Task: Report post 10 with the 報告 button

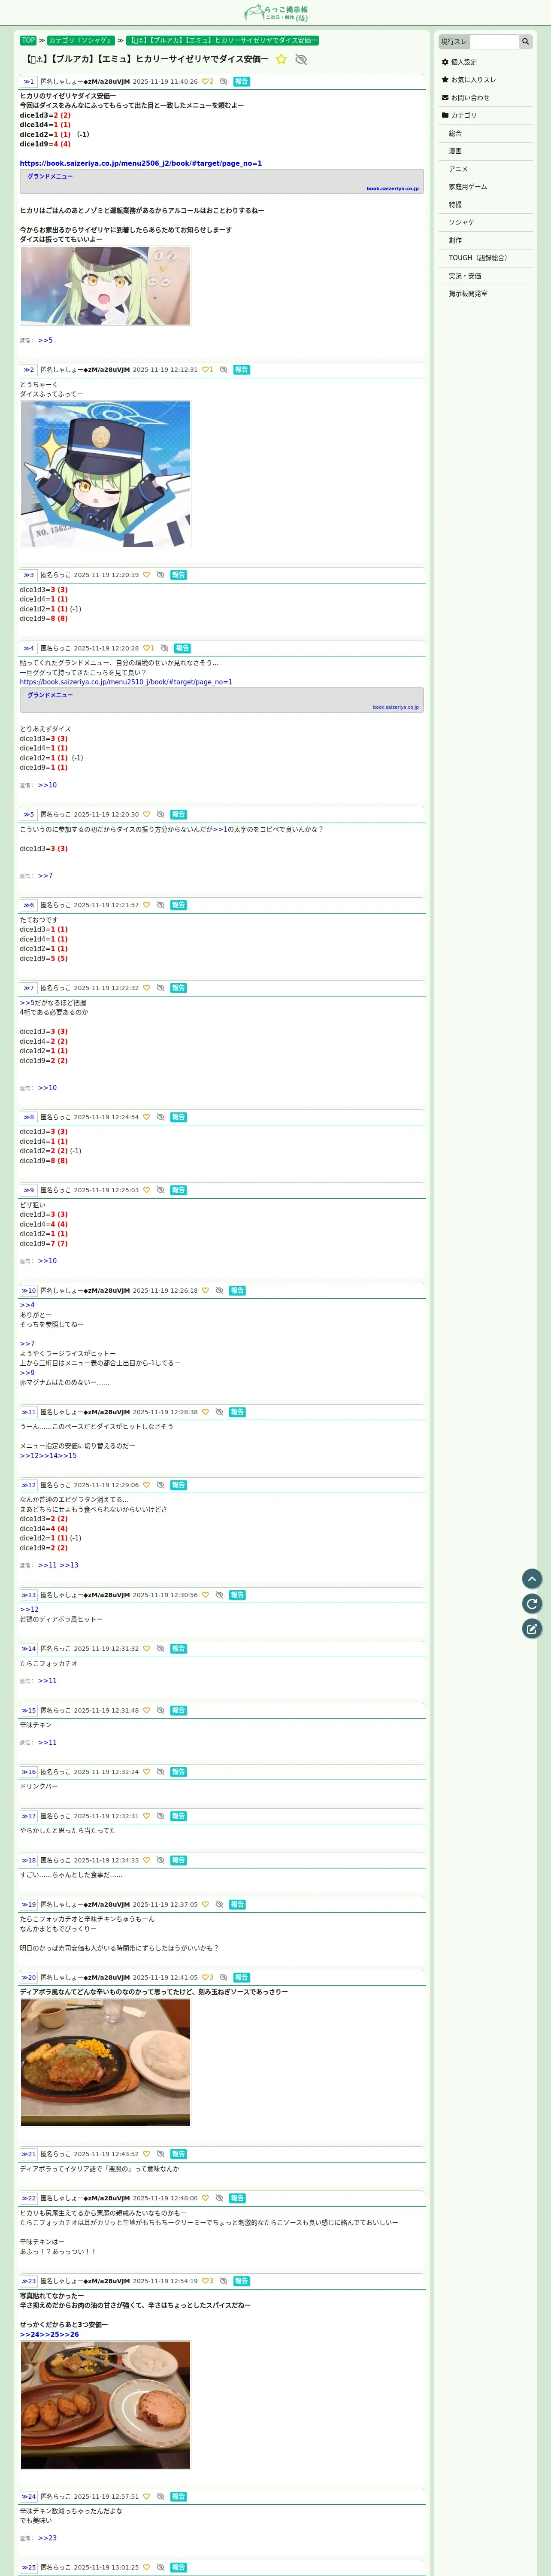Action: [237, 1291]
